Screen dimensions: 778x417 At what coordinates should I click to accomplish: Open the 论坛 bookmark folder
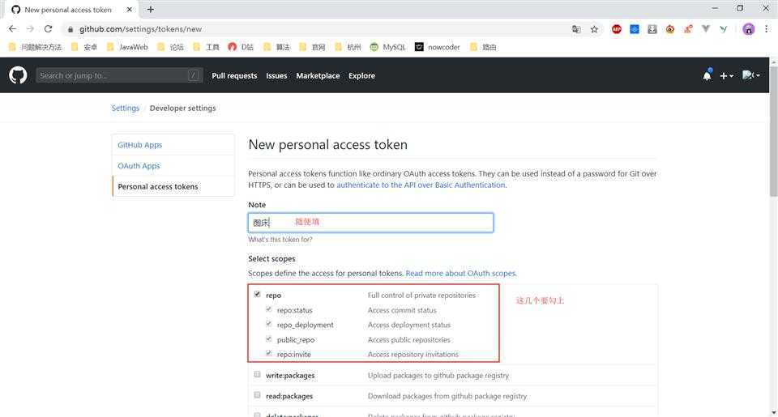(x=170, y=47)
